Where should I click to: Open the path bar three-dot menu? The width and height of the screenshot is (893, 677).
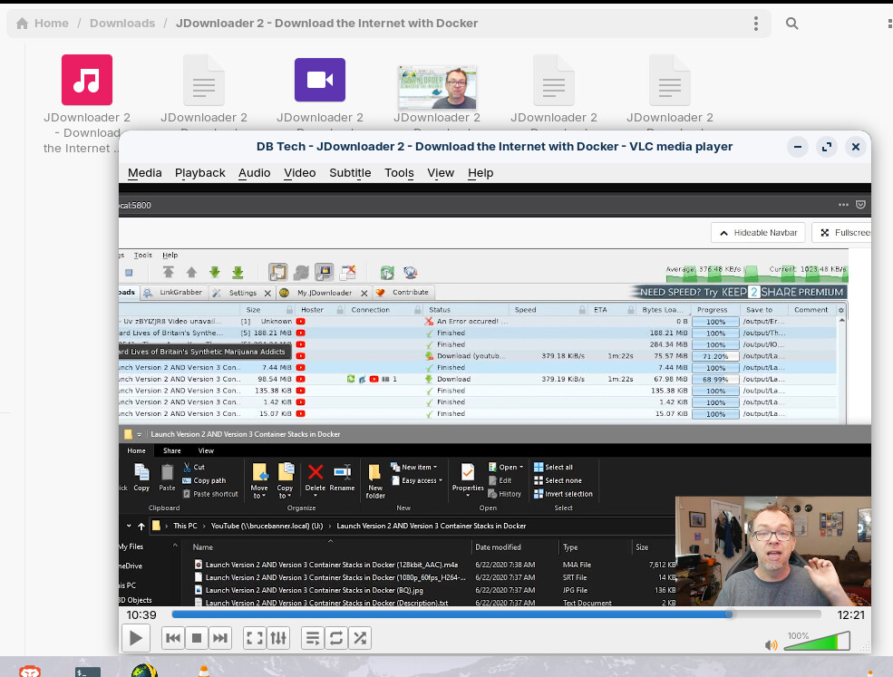point(755,24)
